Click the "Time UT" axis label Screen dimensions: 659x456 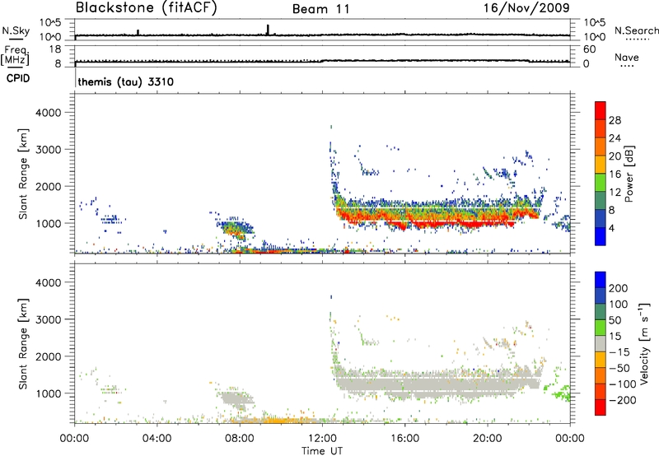[322, 451]
